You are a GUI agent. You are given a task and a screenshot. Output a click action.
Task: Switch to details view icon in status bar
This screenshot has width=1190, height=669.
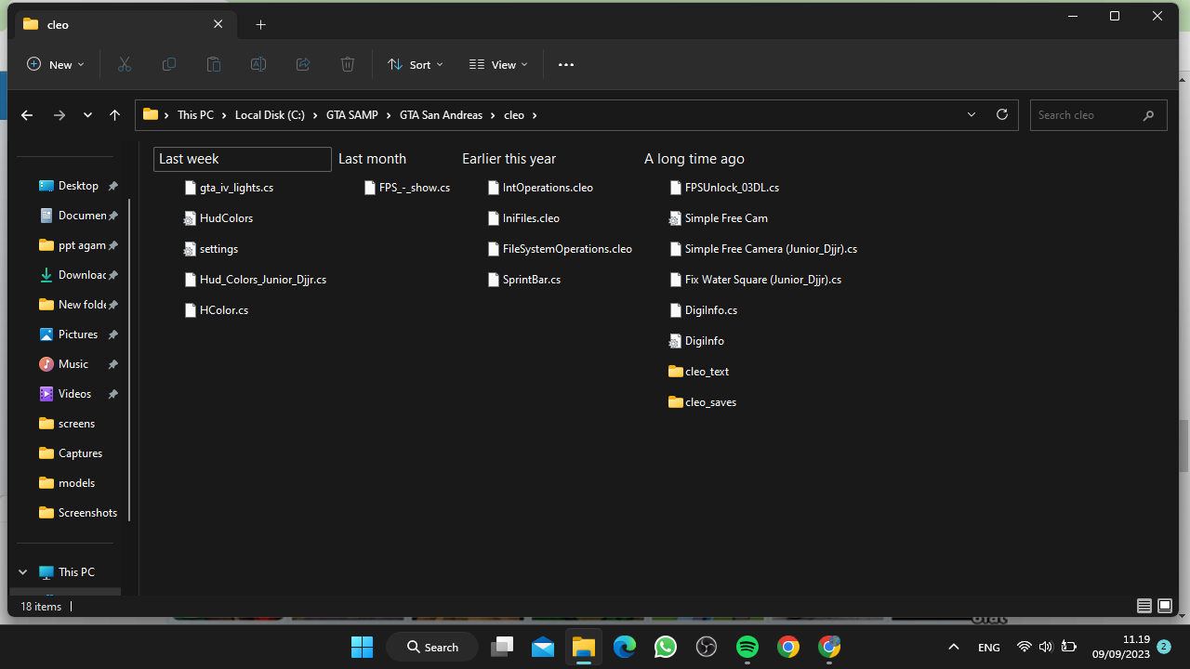pyautogui.click(x=1144, y=606)
